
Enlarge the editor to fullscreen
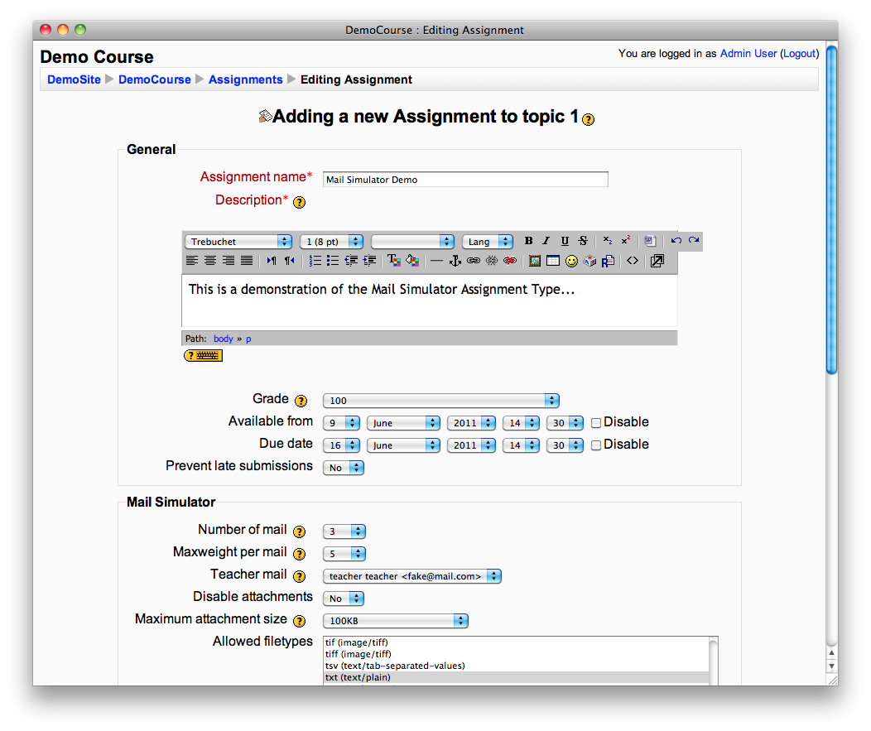(x=657, y=261)
